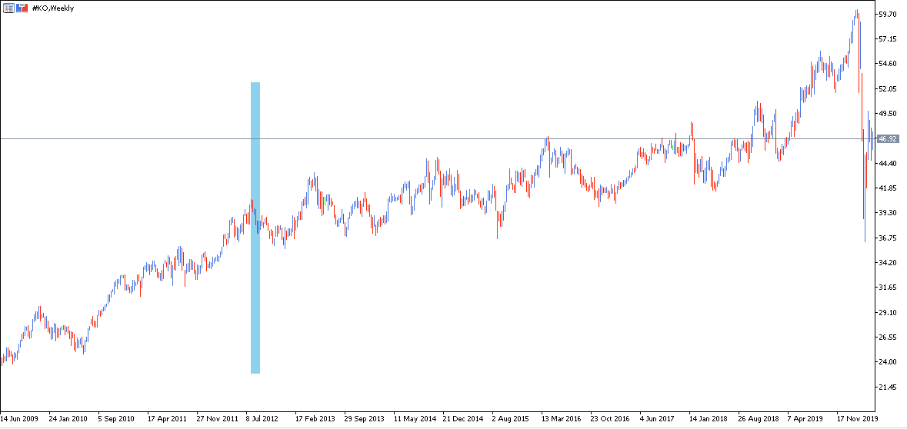This screenshot has width=907, height=429.
Task: Click the 52.05 price scale value
Action: click(887, 88)
